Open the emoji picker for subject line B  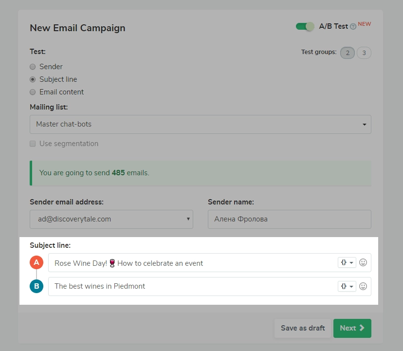click(x=363, y=286)
